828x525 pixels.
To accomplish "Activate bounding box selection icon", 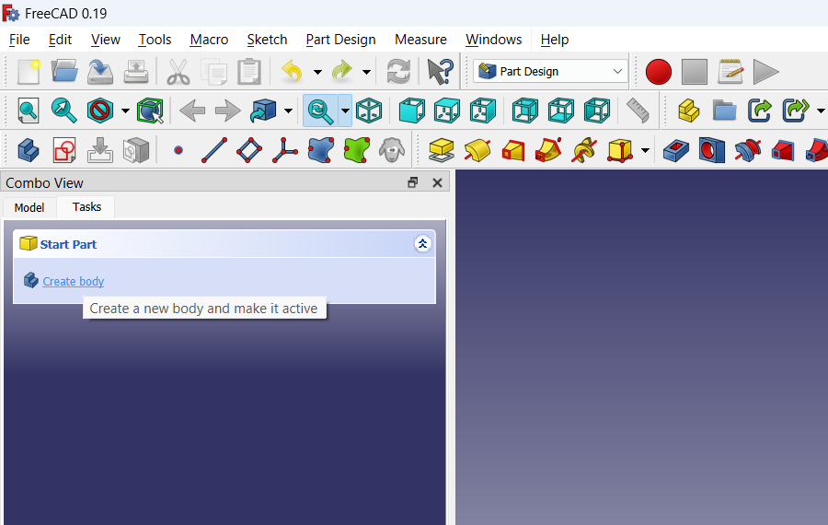I will tap(150, 111).
